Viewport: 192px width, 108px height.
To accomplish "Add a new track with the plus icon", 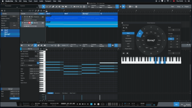I will [44, 11].
